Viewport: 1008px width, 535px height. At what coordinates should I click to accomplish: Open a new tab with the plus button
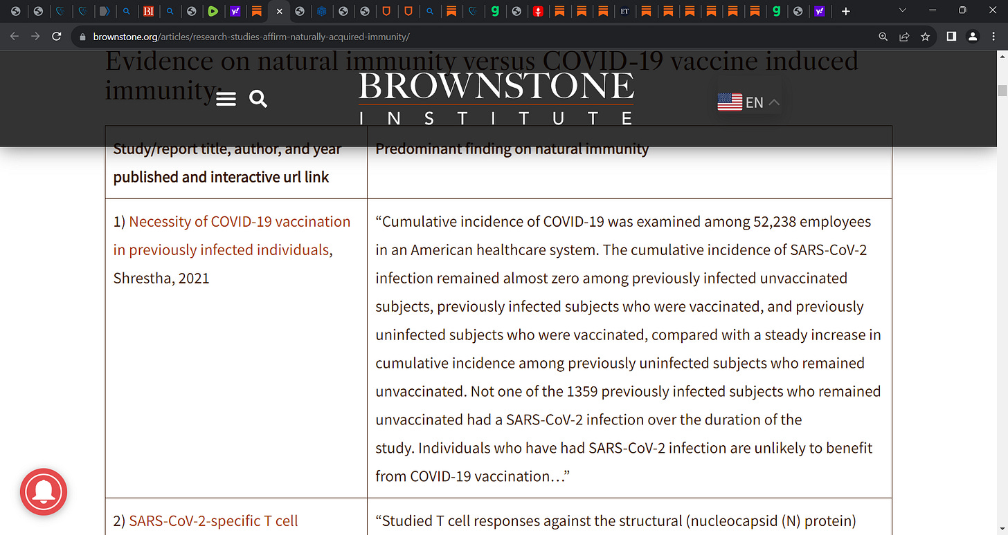point(845,11)
